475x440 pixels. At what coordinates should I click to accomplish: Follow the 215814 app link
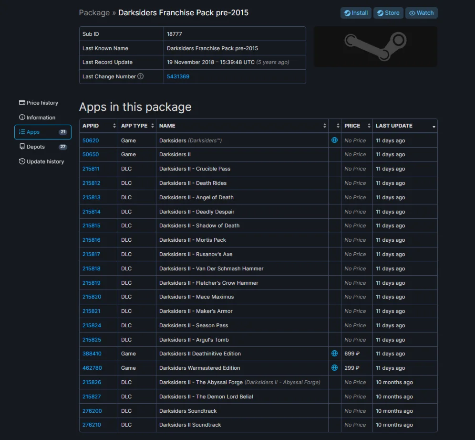pyautogui.click(x=91, y=212)
